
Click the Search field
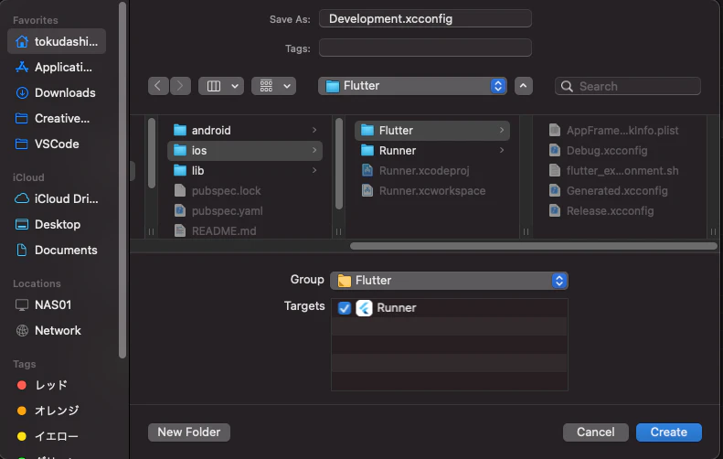point(628,86)
